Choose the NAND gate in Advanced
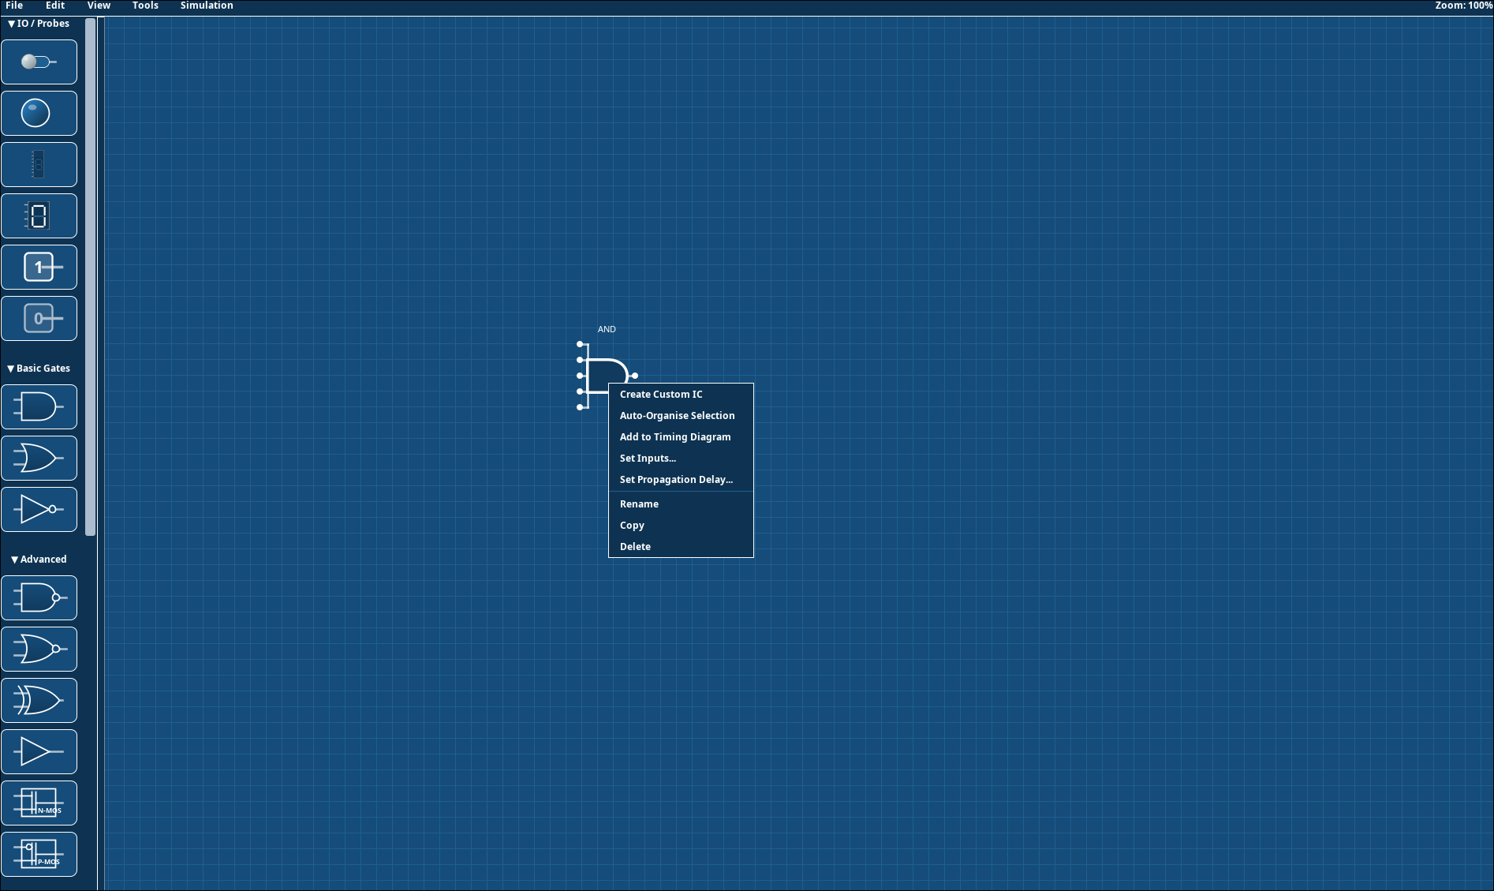 point(39,597)
